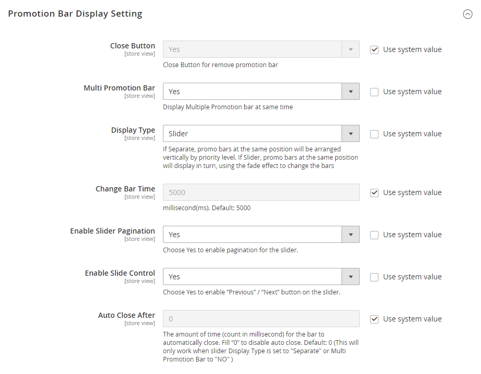Viewport: 481px width, 374px height.
Task: Click the Change Bar Time input field
Action: click(x=261, y=192)
